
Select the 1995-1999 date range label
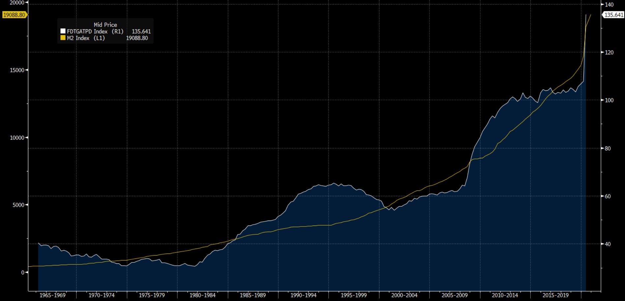(x=353, y=295)
